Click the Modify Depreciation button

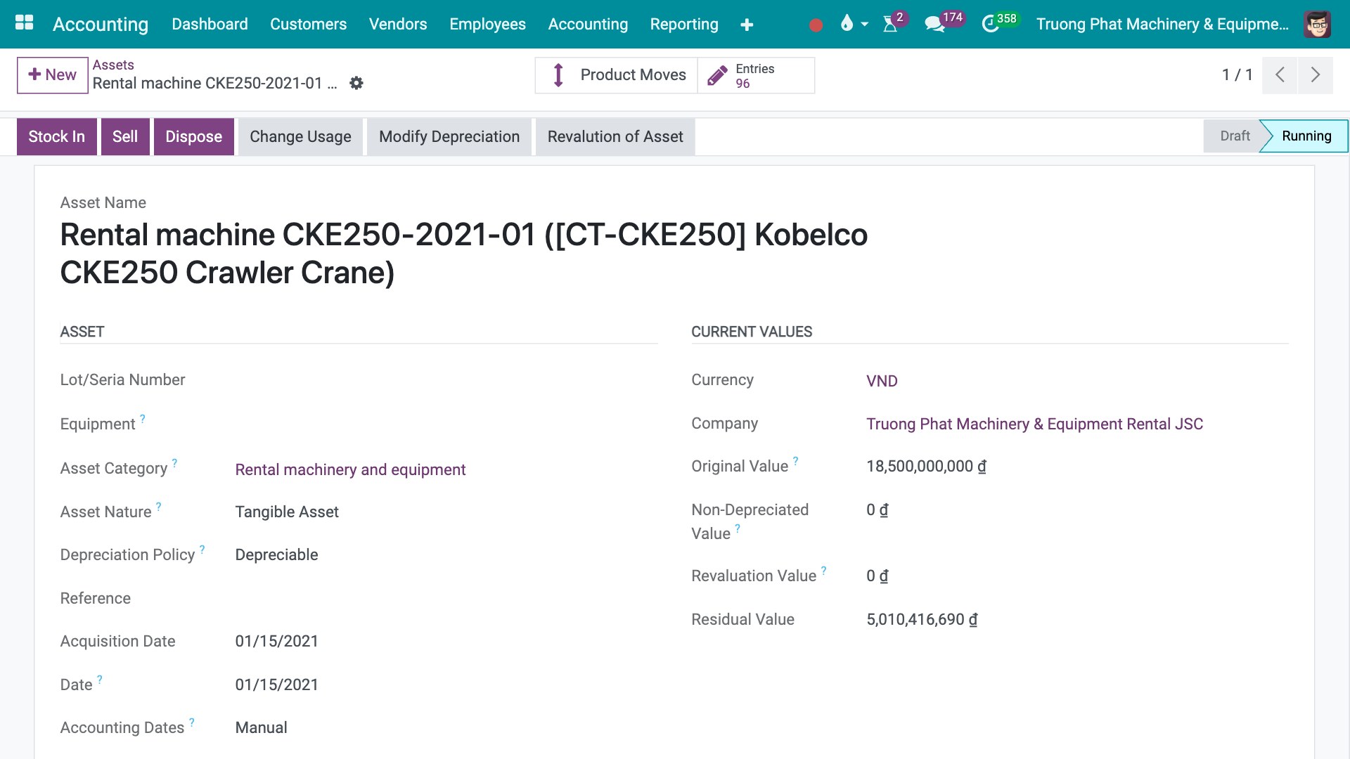(449, 136)
